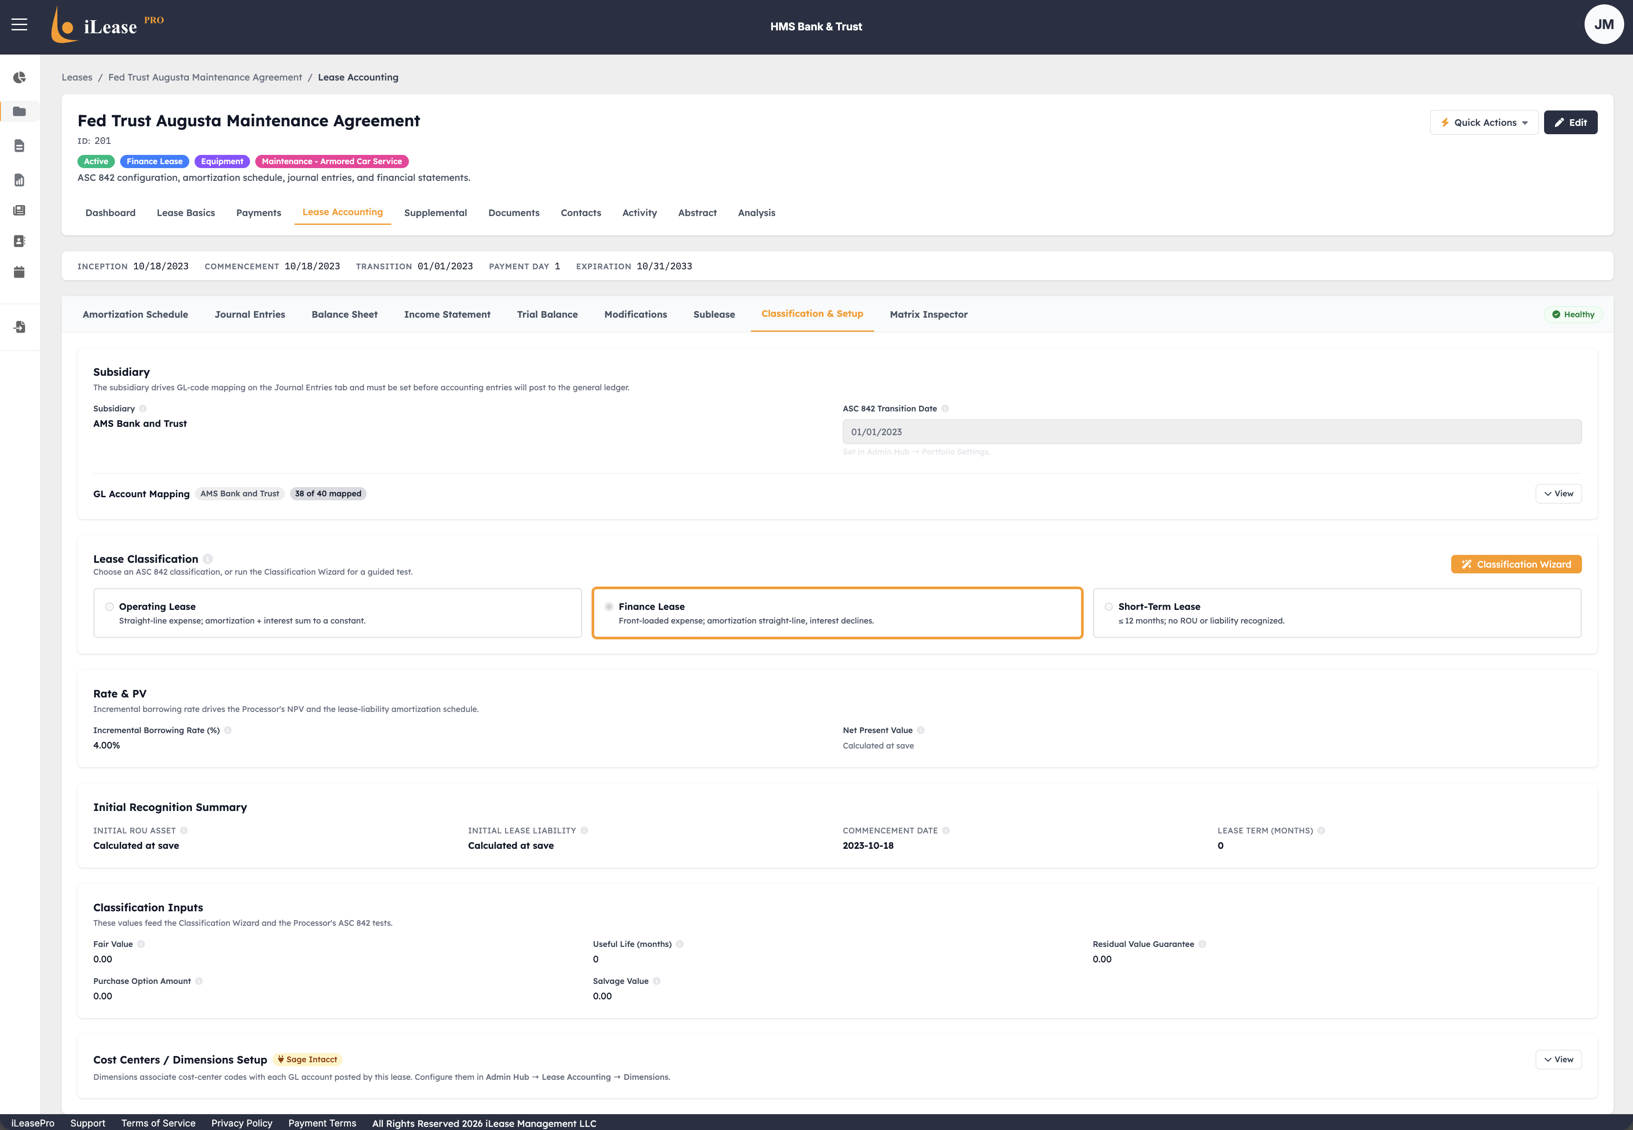
Task: Expand GL Account Mapping with View
Action: click(1558, 493)
